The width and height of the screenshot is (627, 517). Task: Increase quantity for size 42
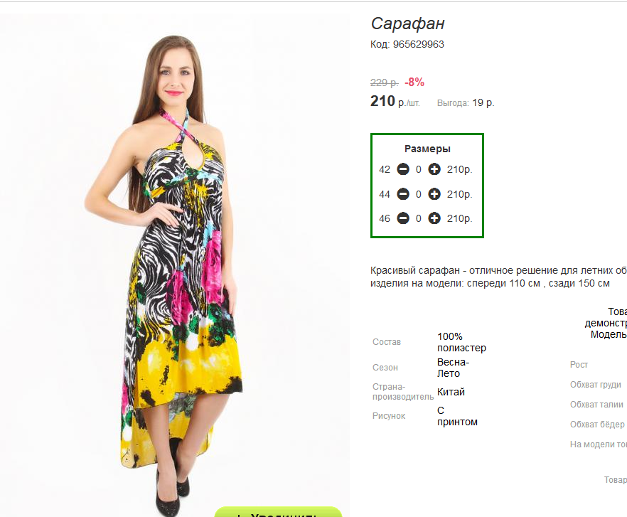[434, 170]
